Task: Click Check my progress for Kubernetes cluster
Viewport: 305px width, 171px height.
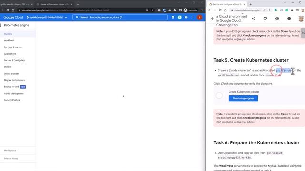Action: [x=244, y=98]
